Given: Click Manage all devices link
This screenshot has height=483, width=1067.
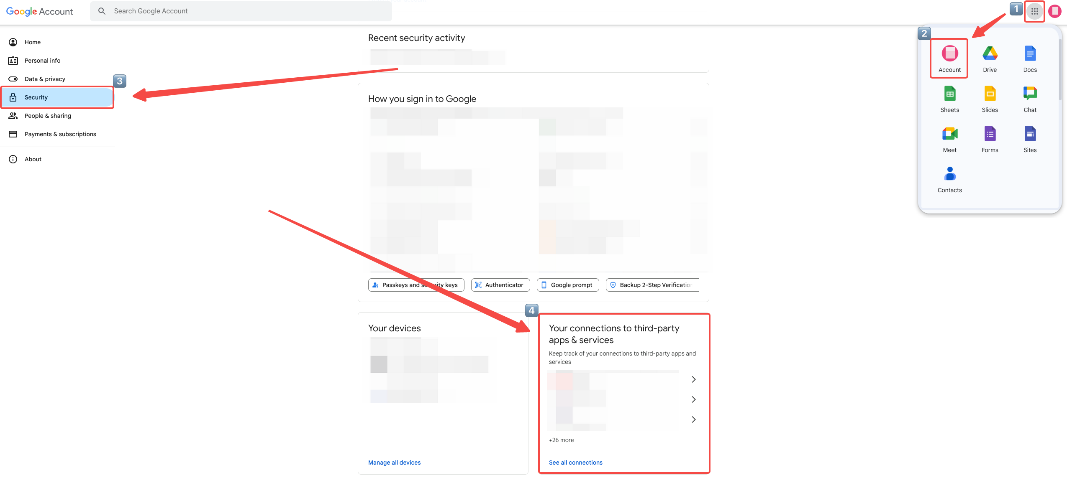Looking at the screenshot, I should pyautogui.click(x=394, y=463).
